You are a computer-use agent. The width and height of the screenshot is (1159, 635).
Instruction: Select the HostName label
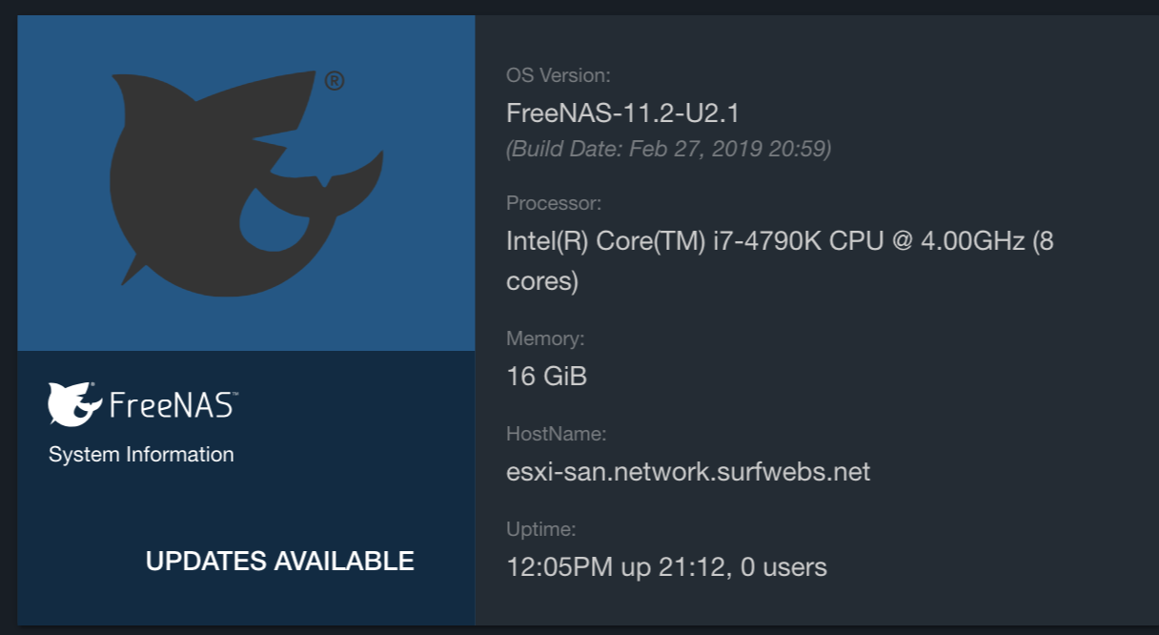point(557,434)
